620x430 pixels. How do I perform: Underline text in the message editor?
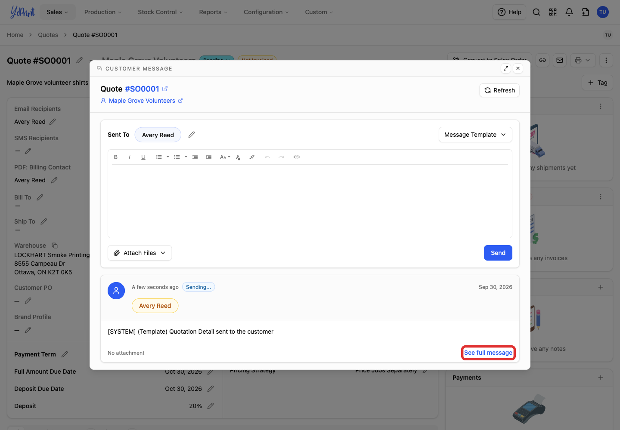pyautogui.click(x=143, y=157)
